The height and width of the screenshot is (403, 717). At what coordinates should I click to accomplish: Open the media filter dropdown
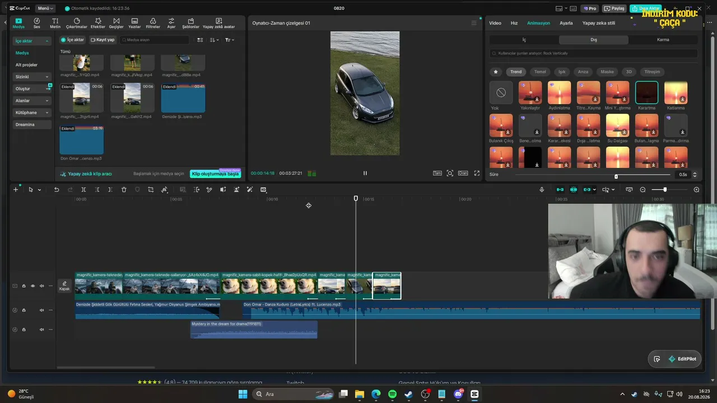[x=230, y=40]
